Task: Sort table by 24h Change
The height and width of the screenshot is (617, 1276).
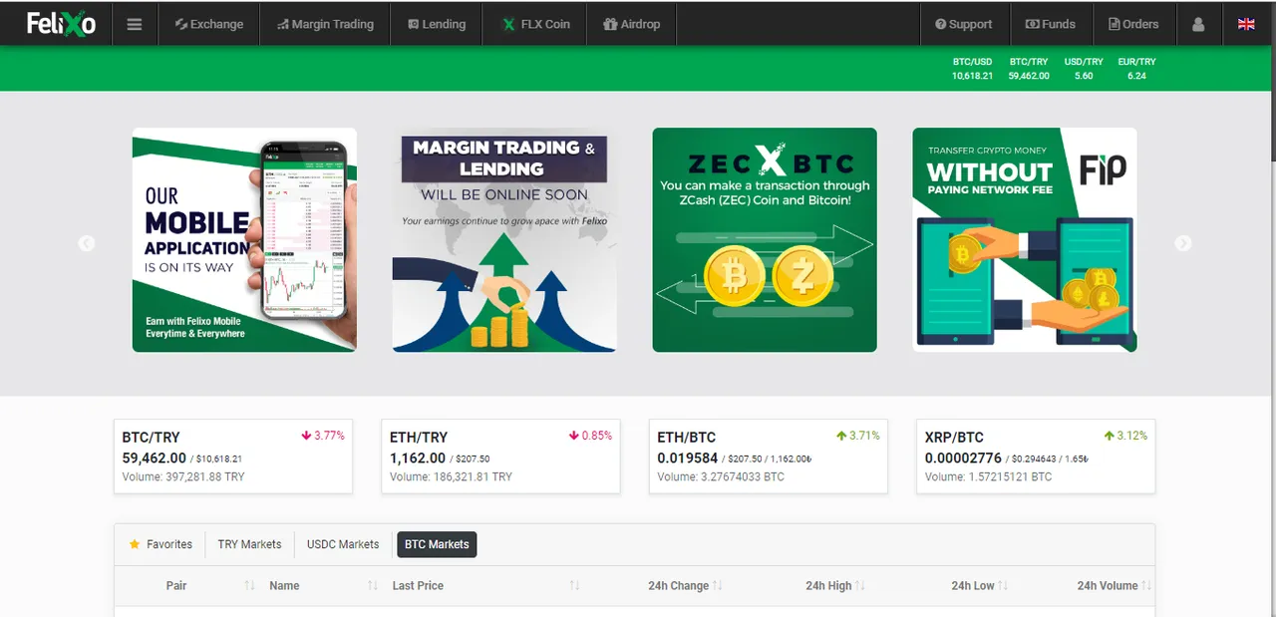Action: click(x=686, y=585)
